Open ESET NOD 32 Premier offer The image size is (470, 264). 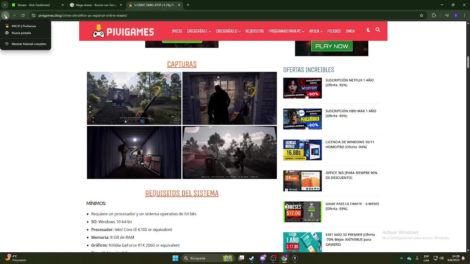[x=350, y=239]
